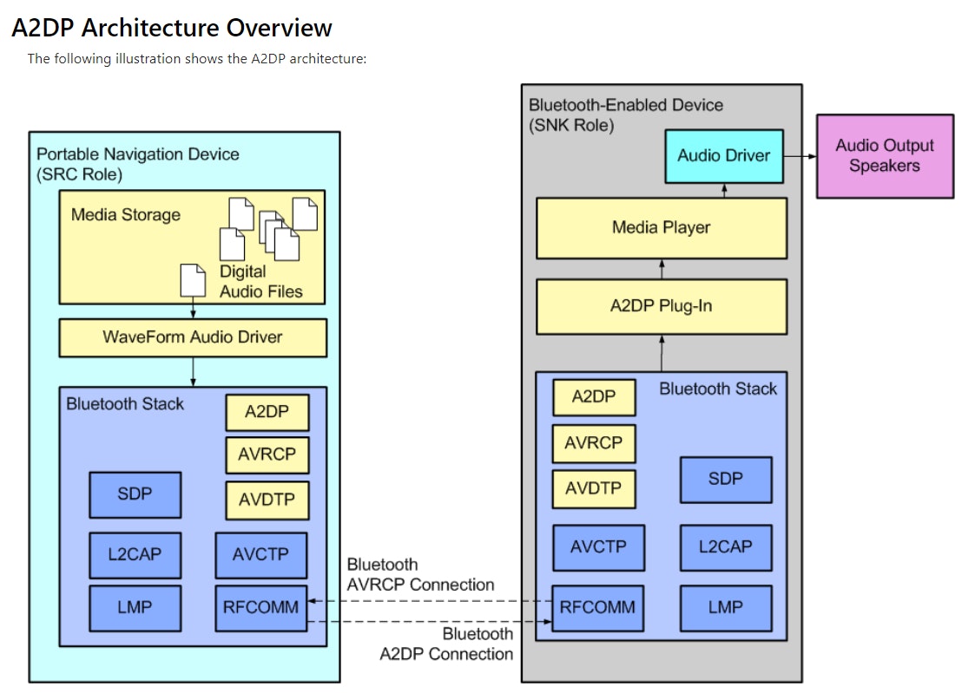Screen dimensions: 975x693
Task: Click the stacked audio file icons in Media Storage
Action: [x=271, y=228]
